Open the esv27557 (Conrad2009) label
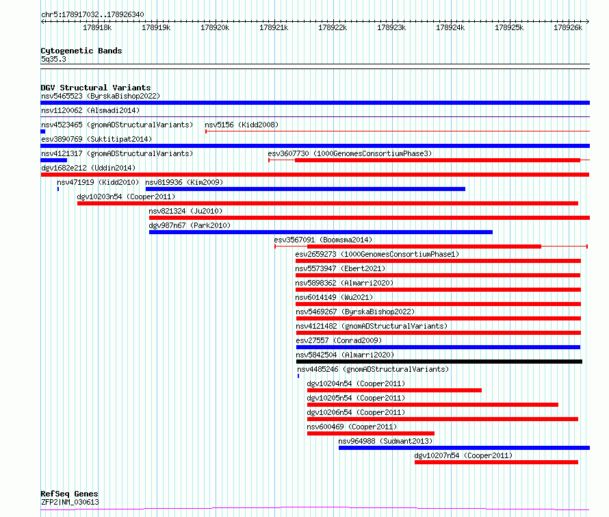This screenshot has height=517, width=609. [339, 340]
